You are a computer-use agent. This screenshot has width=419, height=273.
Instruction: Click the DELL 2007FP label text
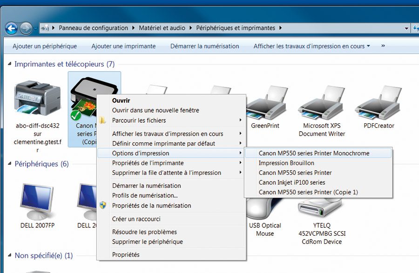click(37, 226)
